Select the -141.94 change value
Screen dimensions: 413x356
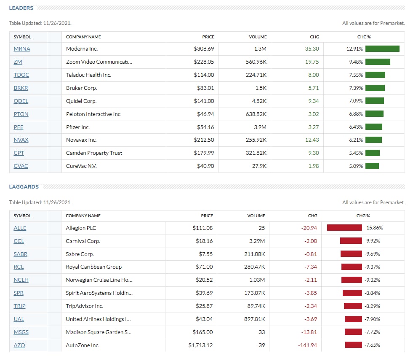coord(307,345)
